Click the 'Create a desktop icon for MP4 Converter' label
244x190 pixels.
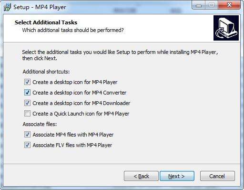(80, 93)
